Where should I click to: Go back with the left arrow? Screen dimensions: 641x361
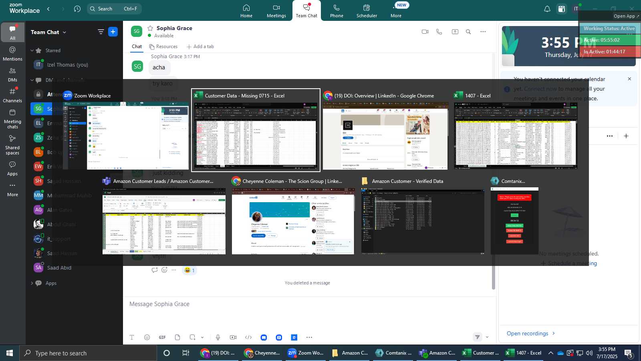tap(48, 8)
